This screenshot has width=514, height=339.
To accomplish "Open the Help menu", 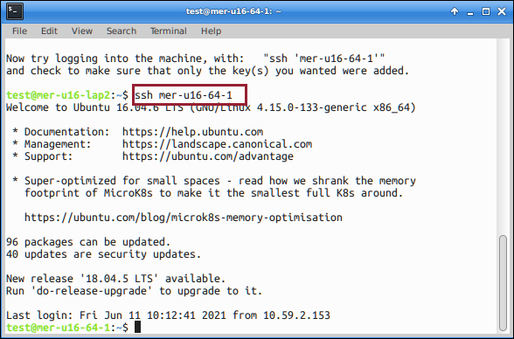I will (212, 31).
